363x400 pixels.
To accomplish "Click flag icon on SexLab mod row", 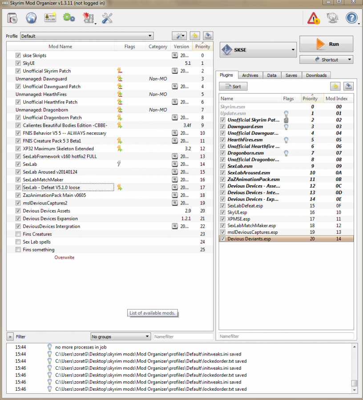I will click(x=119, y=164).
